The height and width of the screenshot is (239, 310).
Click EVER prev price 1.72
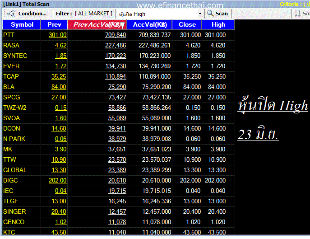pyautogui.click(x=61, y=66)
